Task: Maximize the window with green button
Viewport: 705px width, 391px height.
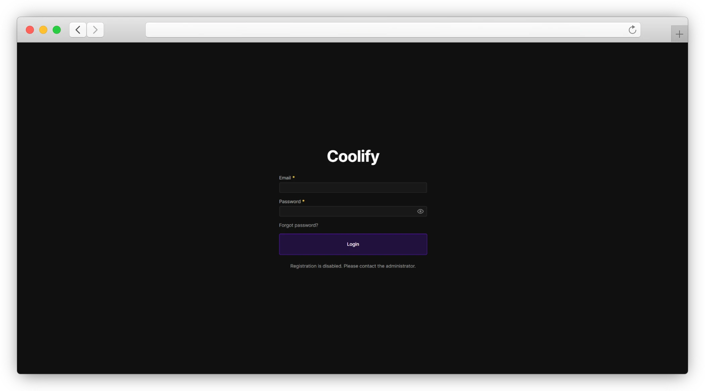Action: (x=57, y=30)
